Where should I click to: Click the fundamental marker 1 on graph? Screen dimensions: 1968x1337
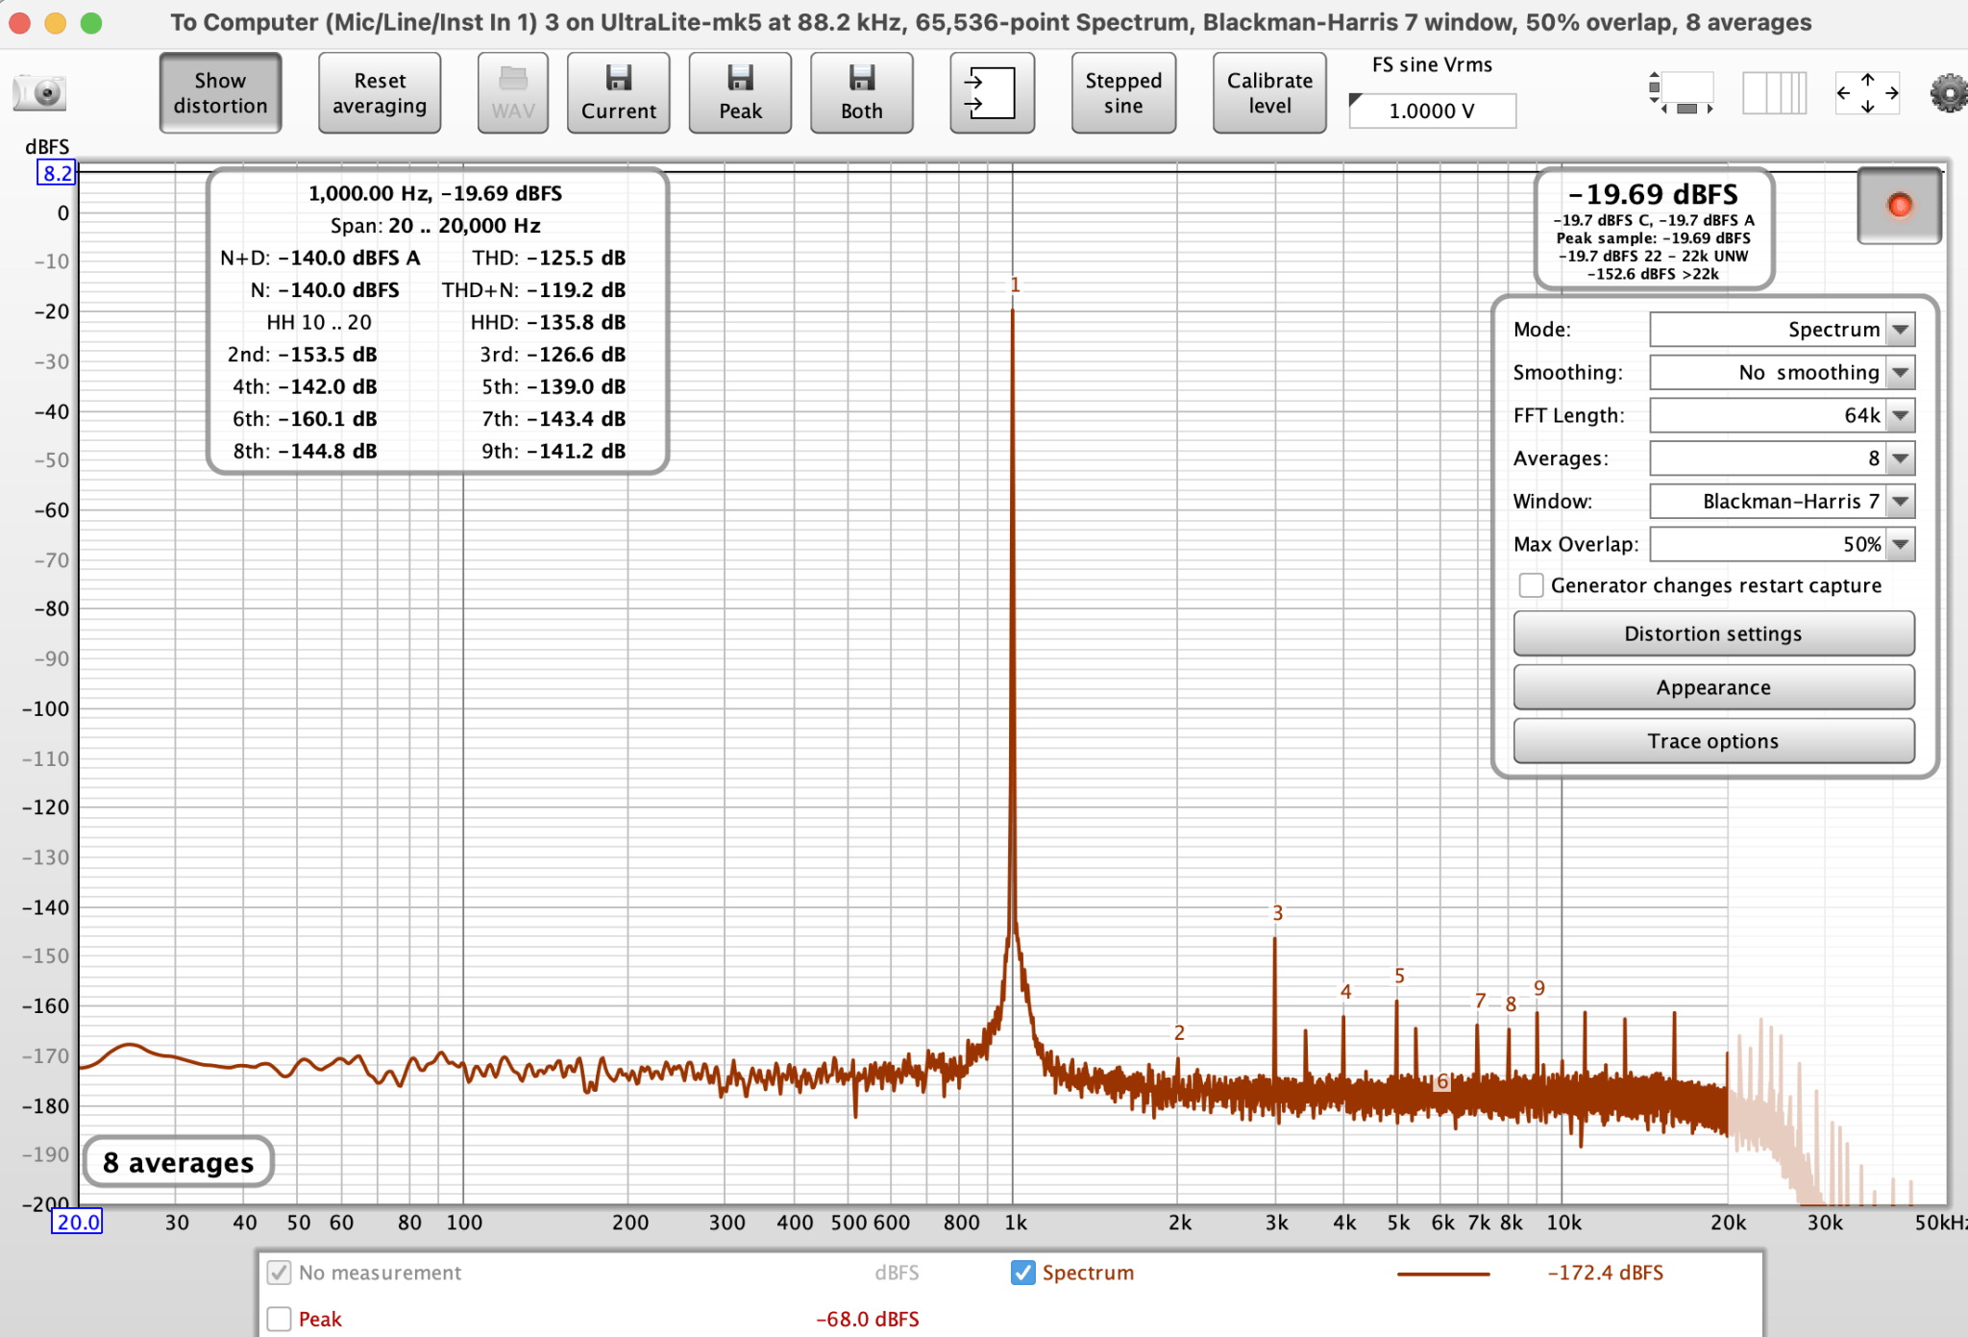point(1015,285)
